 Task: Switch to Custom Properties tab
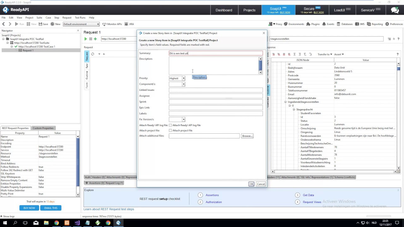coord(43,128)
